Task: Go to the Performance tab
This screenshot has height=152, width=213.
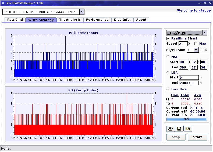Action: (97, 20)
